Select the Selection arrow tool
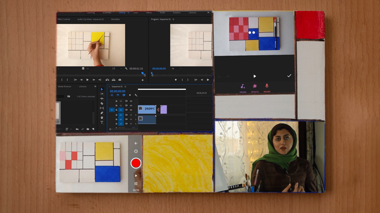Screen dimensions: 380x213 pos(102,89)
